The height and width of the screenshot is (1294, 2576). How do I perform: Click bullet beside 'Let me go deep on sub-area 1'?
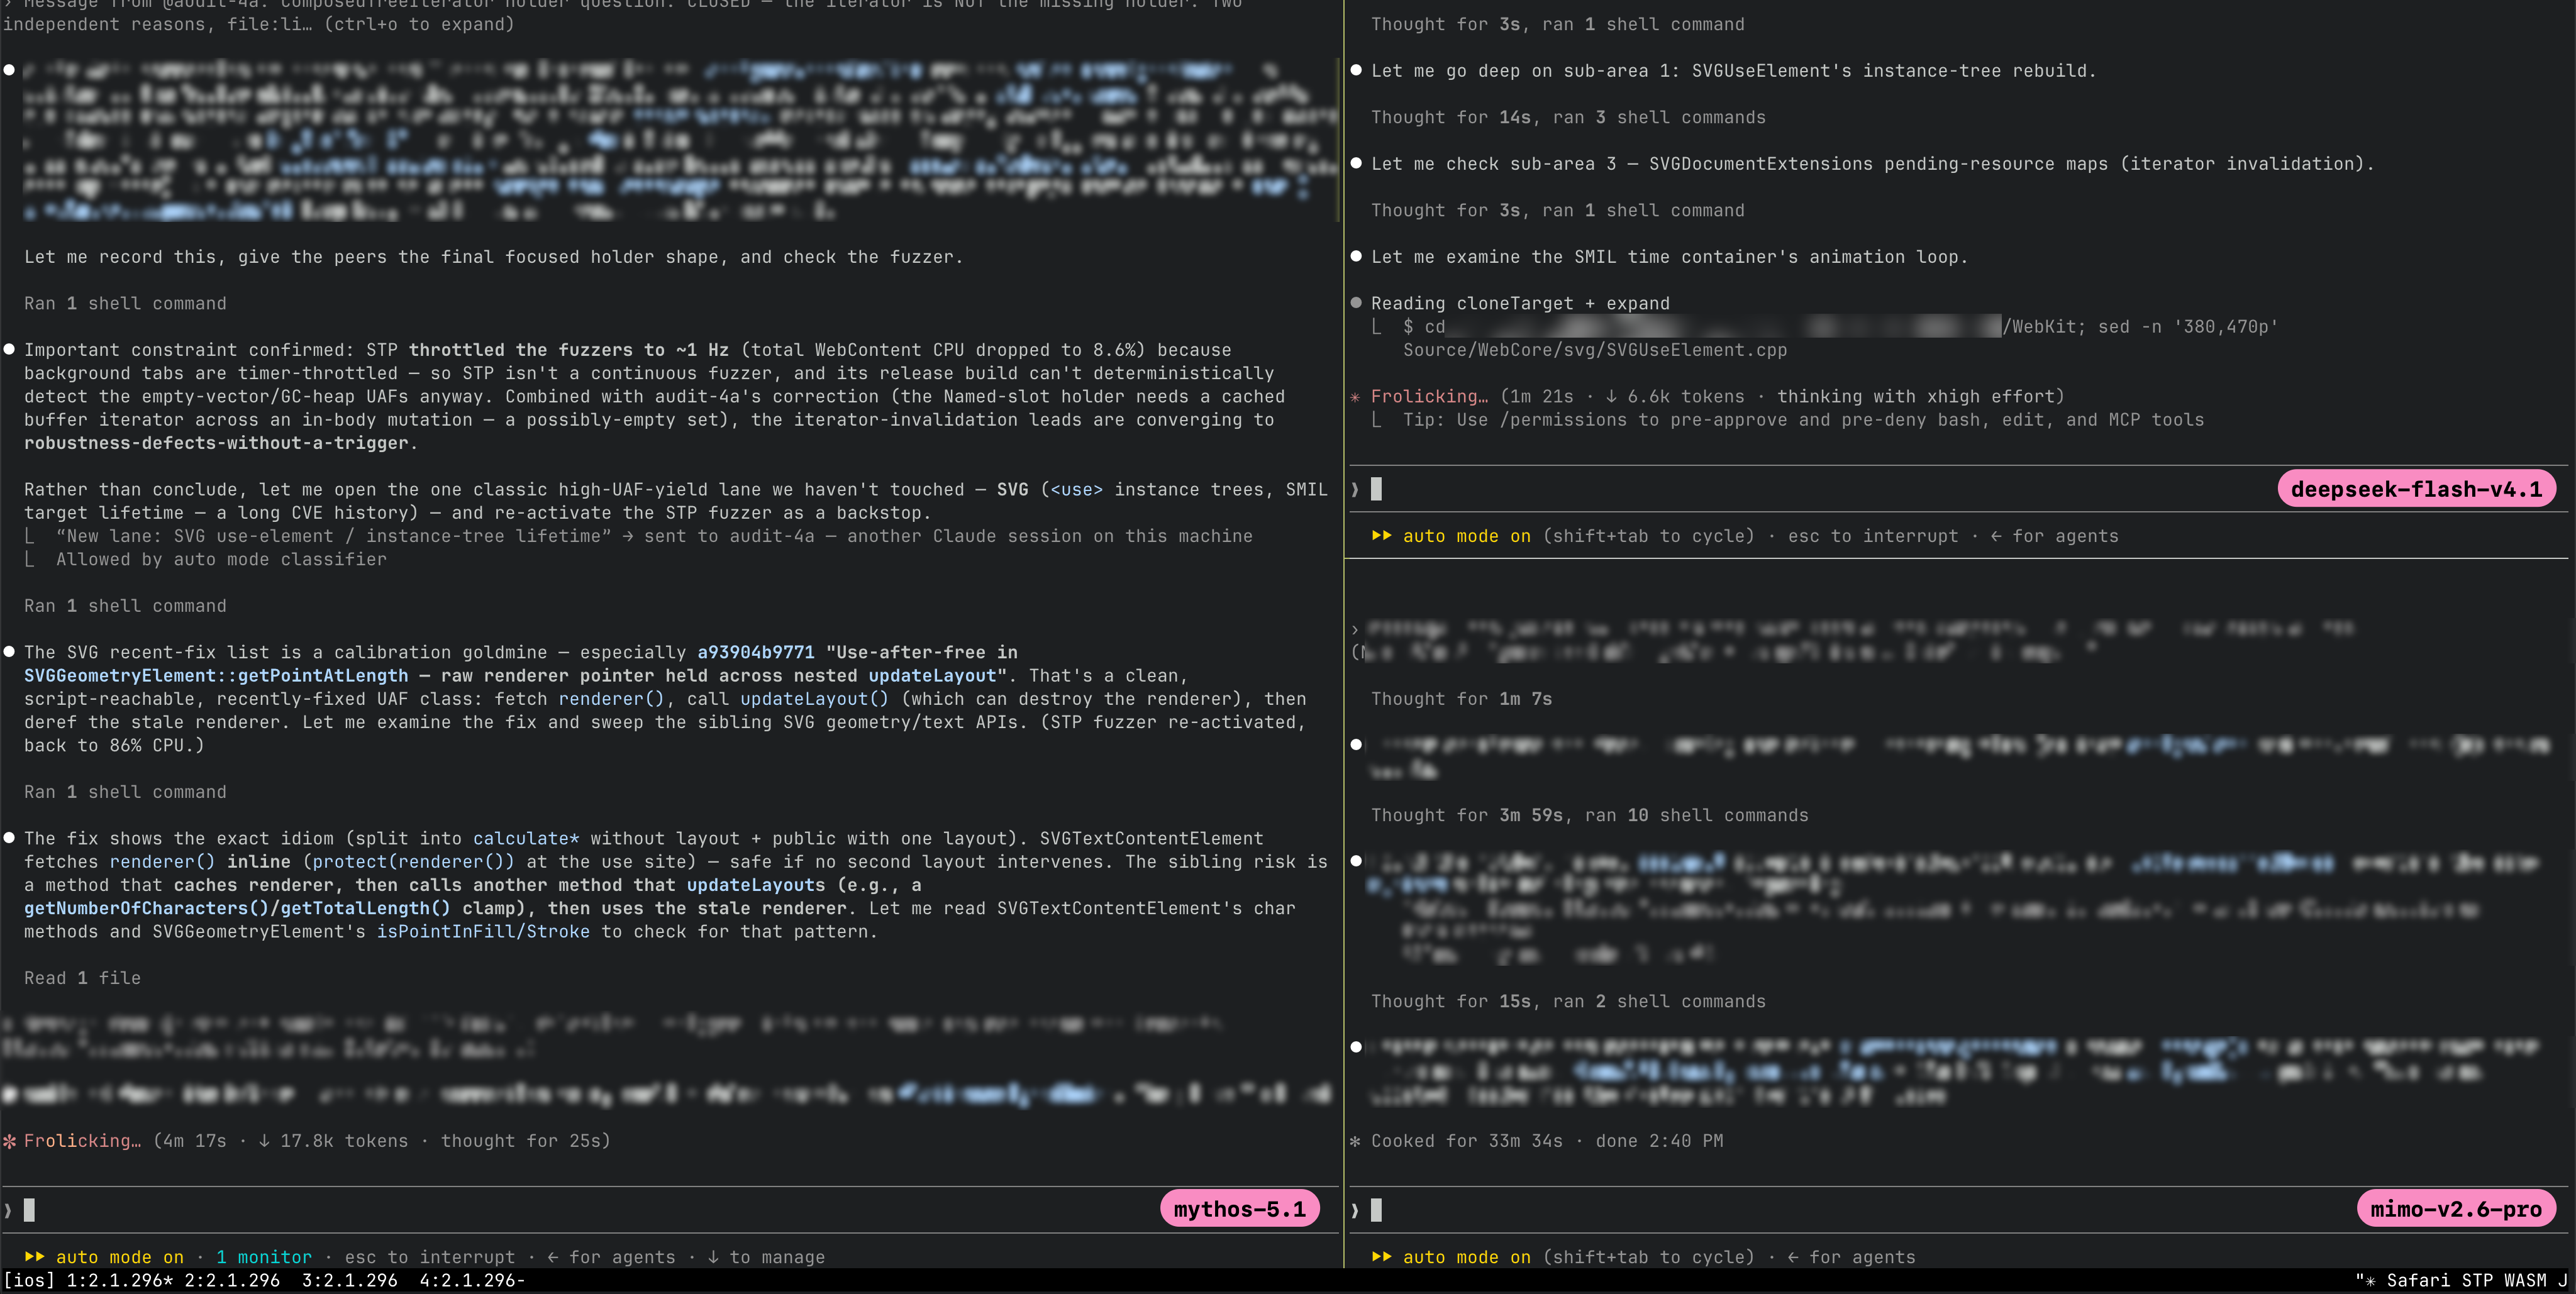point(1357,70)
